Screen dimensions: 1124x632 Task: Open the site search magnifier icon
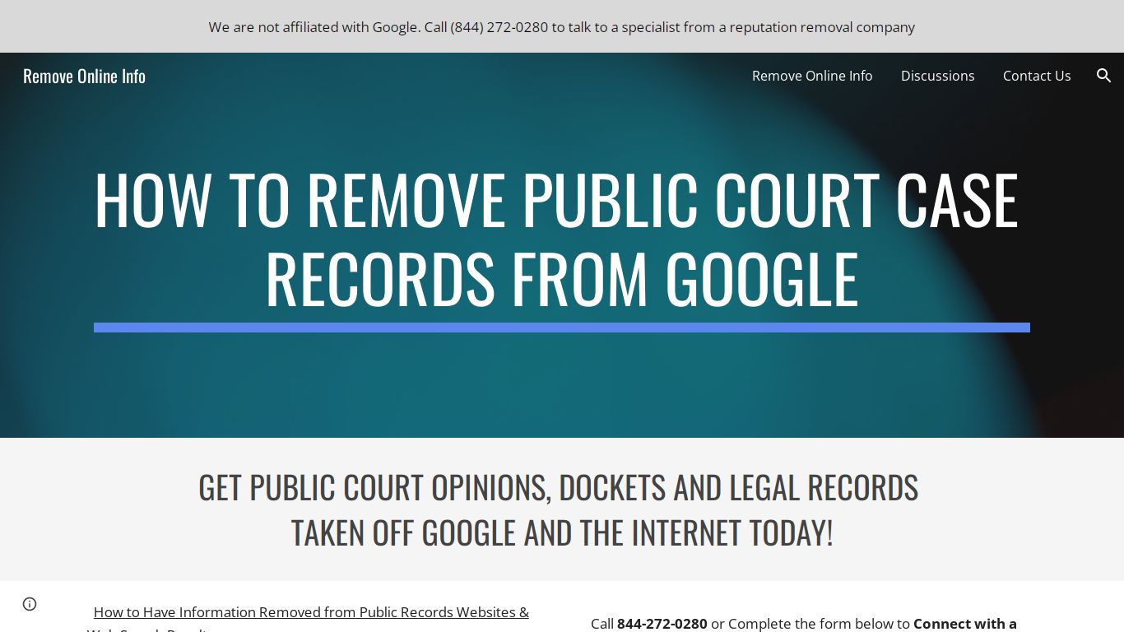coord(1104,76)
